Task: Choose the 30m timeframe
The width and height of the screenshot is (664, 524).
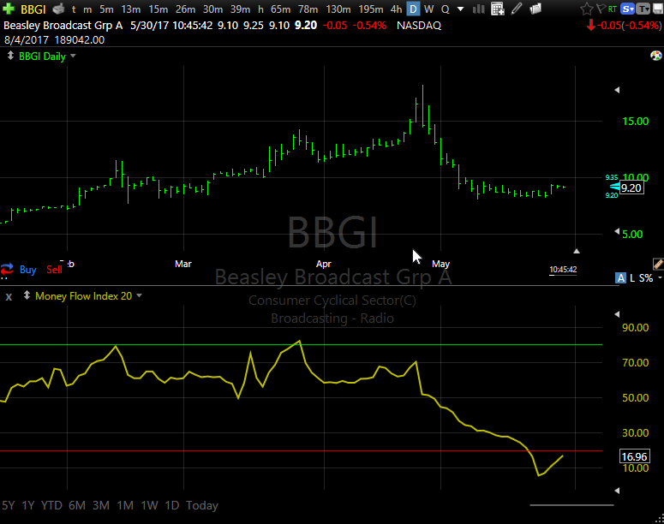Action: tap(212, 9)
